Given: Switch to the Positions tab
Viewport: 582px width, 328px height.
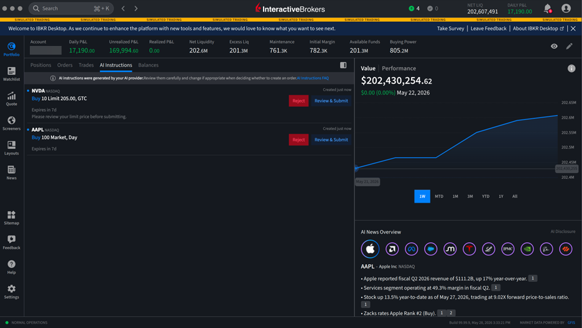Looking at the screenshot, I should point(41,65).
